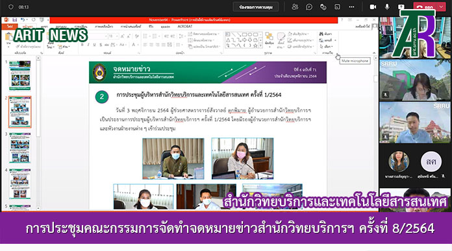This screenshot has height=251, width=452.
Task: Click the share content icon
Action: (401, 7)
